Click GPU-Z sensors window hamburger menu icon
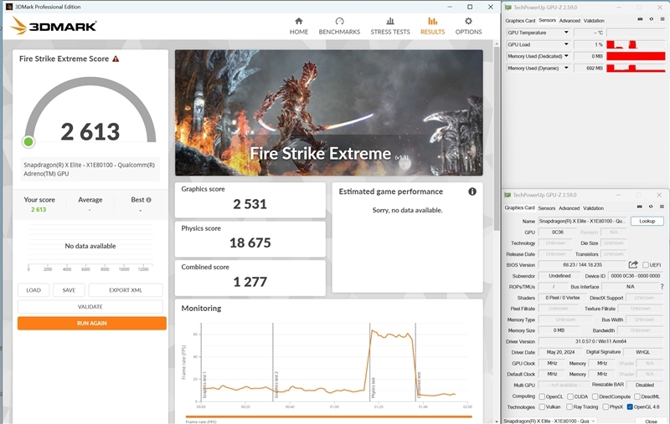Viewport: 670px width, 424px height. 662,20
